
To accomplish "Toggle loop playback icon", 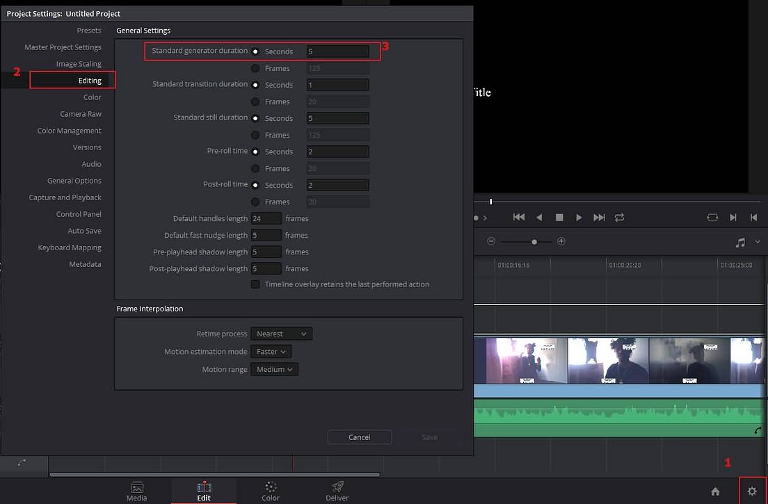I will pyautogui.click(x=620, y=218).
